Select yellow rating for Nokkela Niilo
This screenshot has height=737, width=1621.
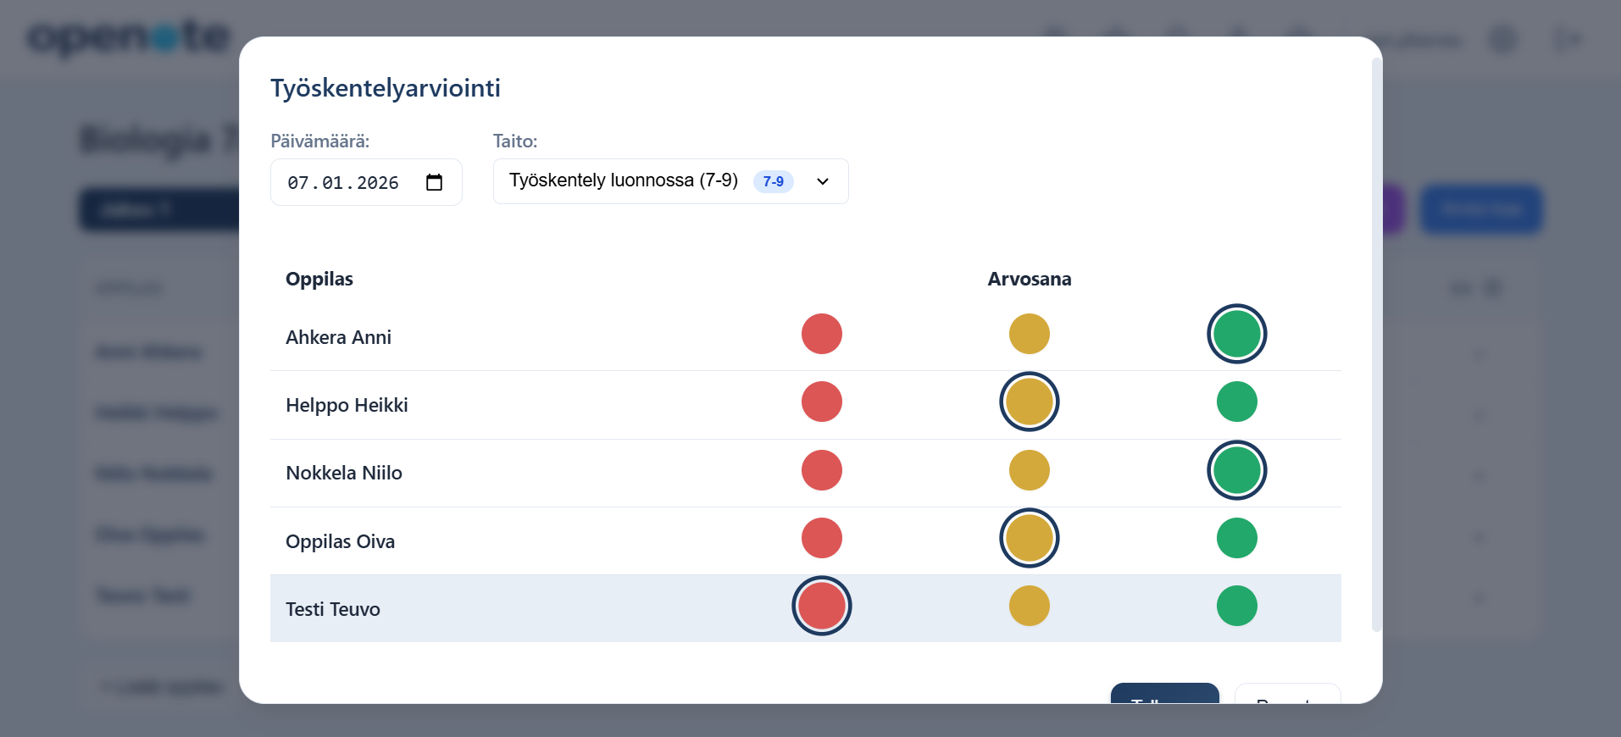[1029, 470]
